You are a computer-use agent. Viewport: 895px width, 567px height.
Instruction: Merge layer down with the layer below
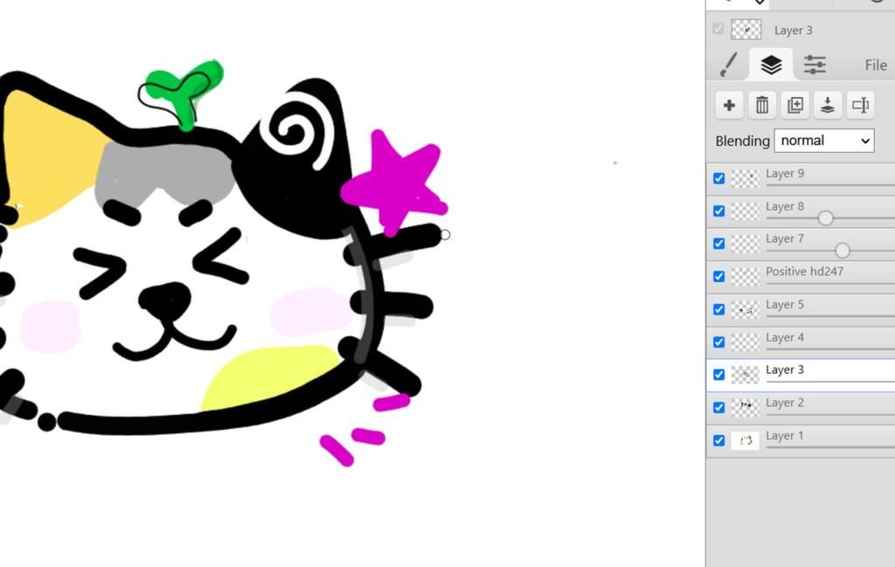click(x=828, y=106)
